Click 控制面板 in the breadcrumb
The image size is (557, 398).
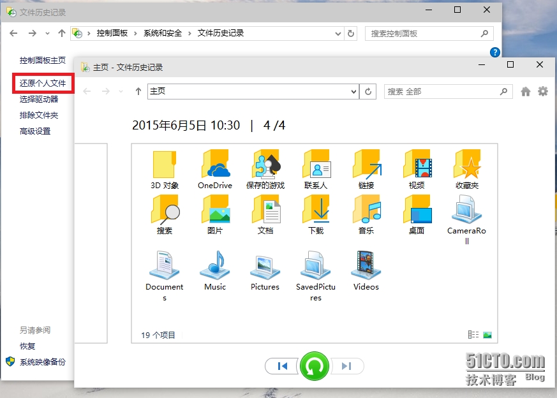point(112,33)
